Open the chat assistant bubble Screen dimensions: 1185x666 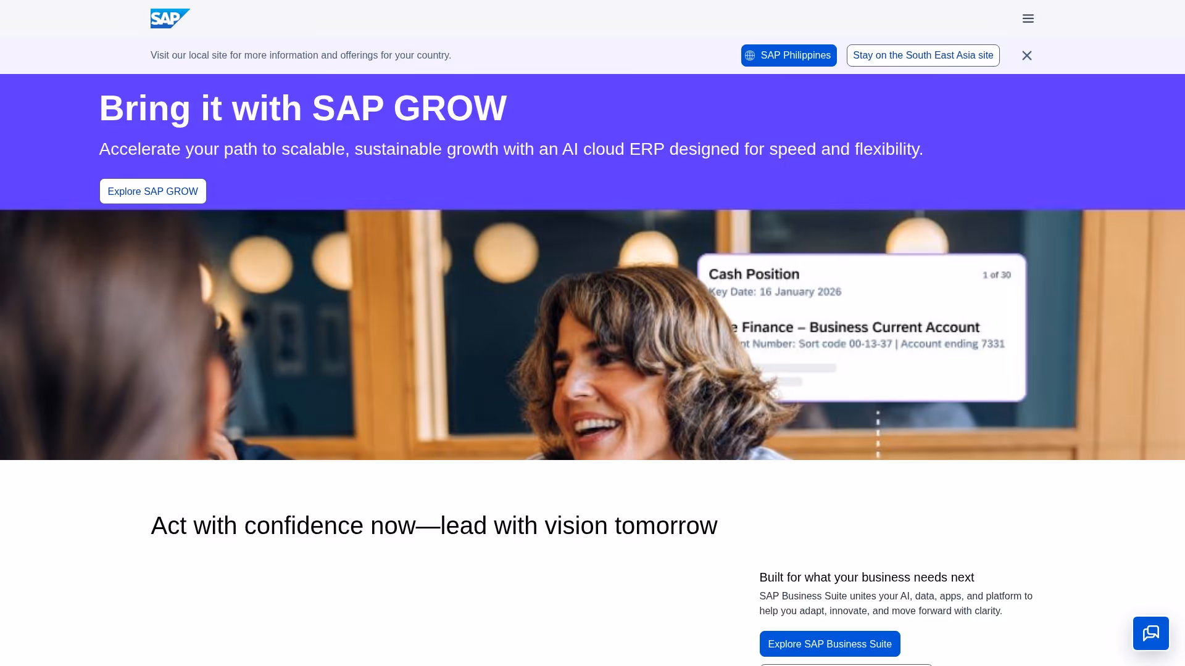pos(1150,633)
